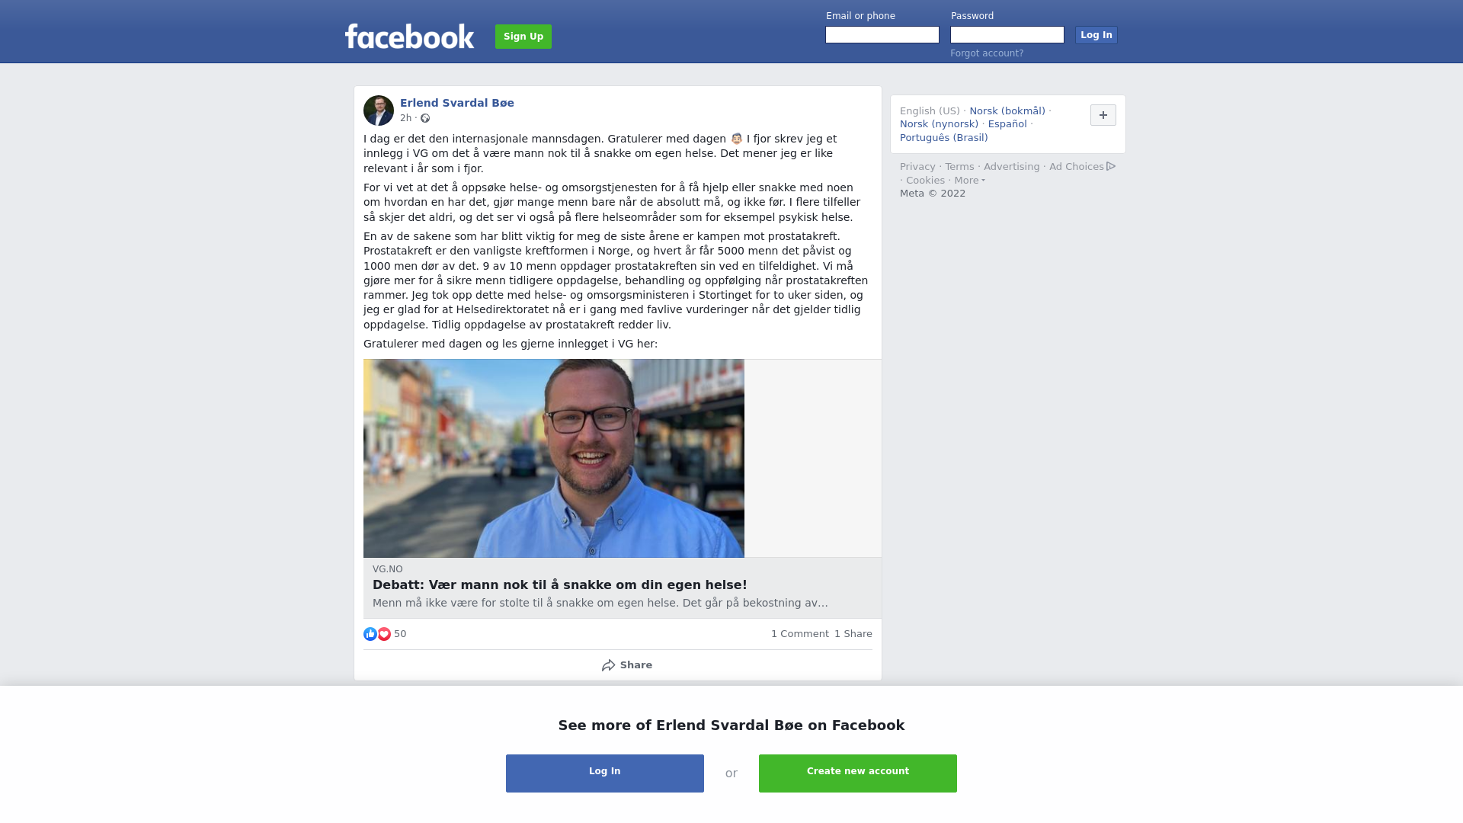Select Norsk (bokmål) language
This screenshot has width=1463, height=823.
pyautogui.click(x=1007, y=111)
